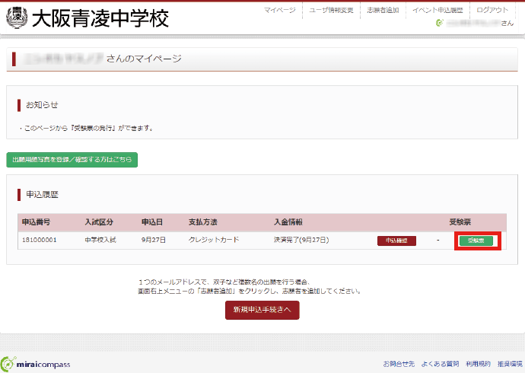Click 決済完了(9月27日) payment status

[301, 240]
